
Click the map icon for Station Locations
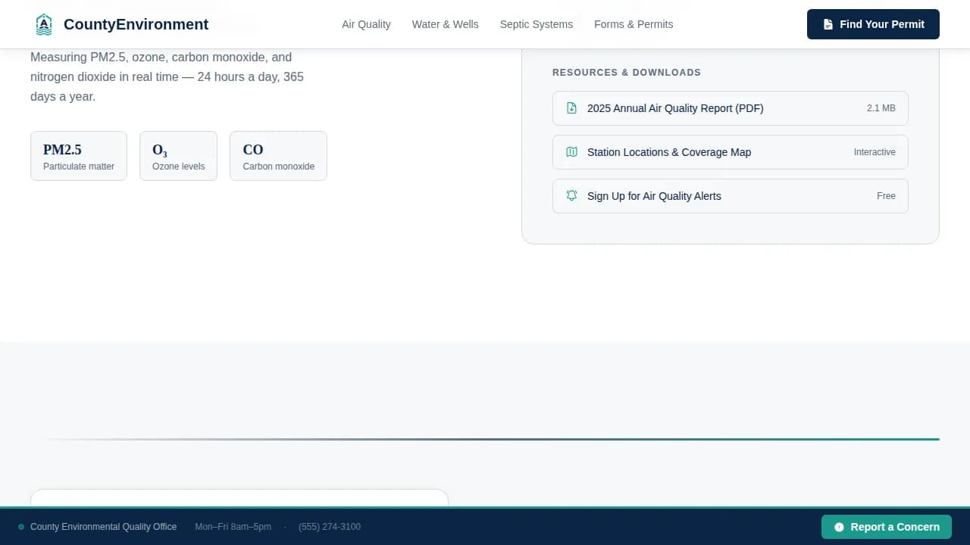click(572, 152)
